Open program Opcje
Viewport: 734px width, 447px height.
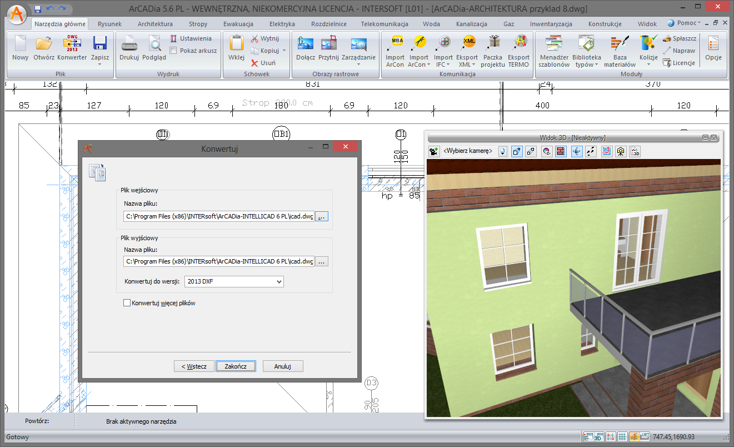click(713, 48)
